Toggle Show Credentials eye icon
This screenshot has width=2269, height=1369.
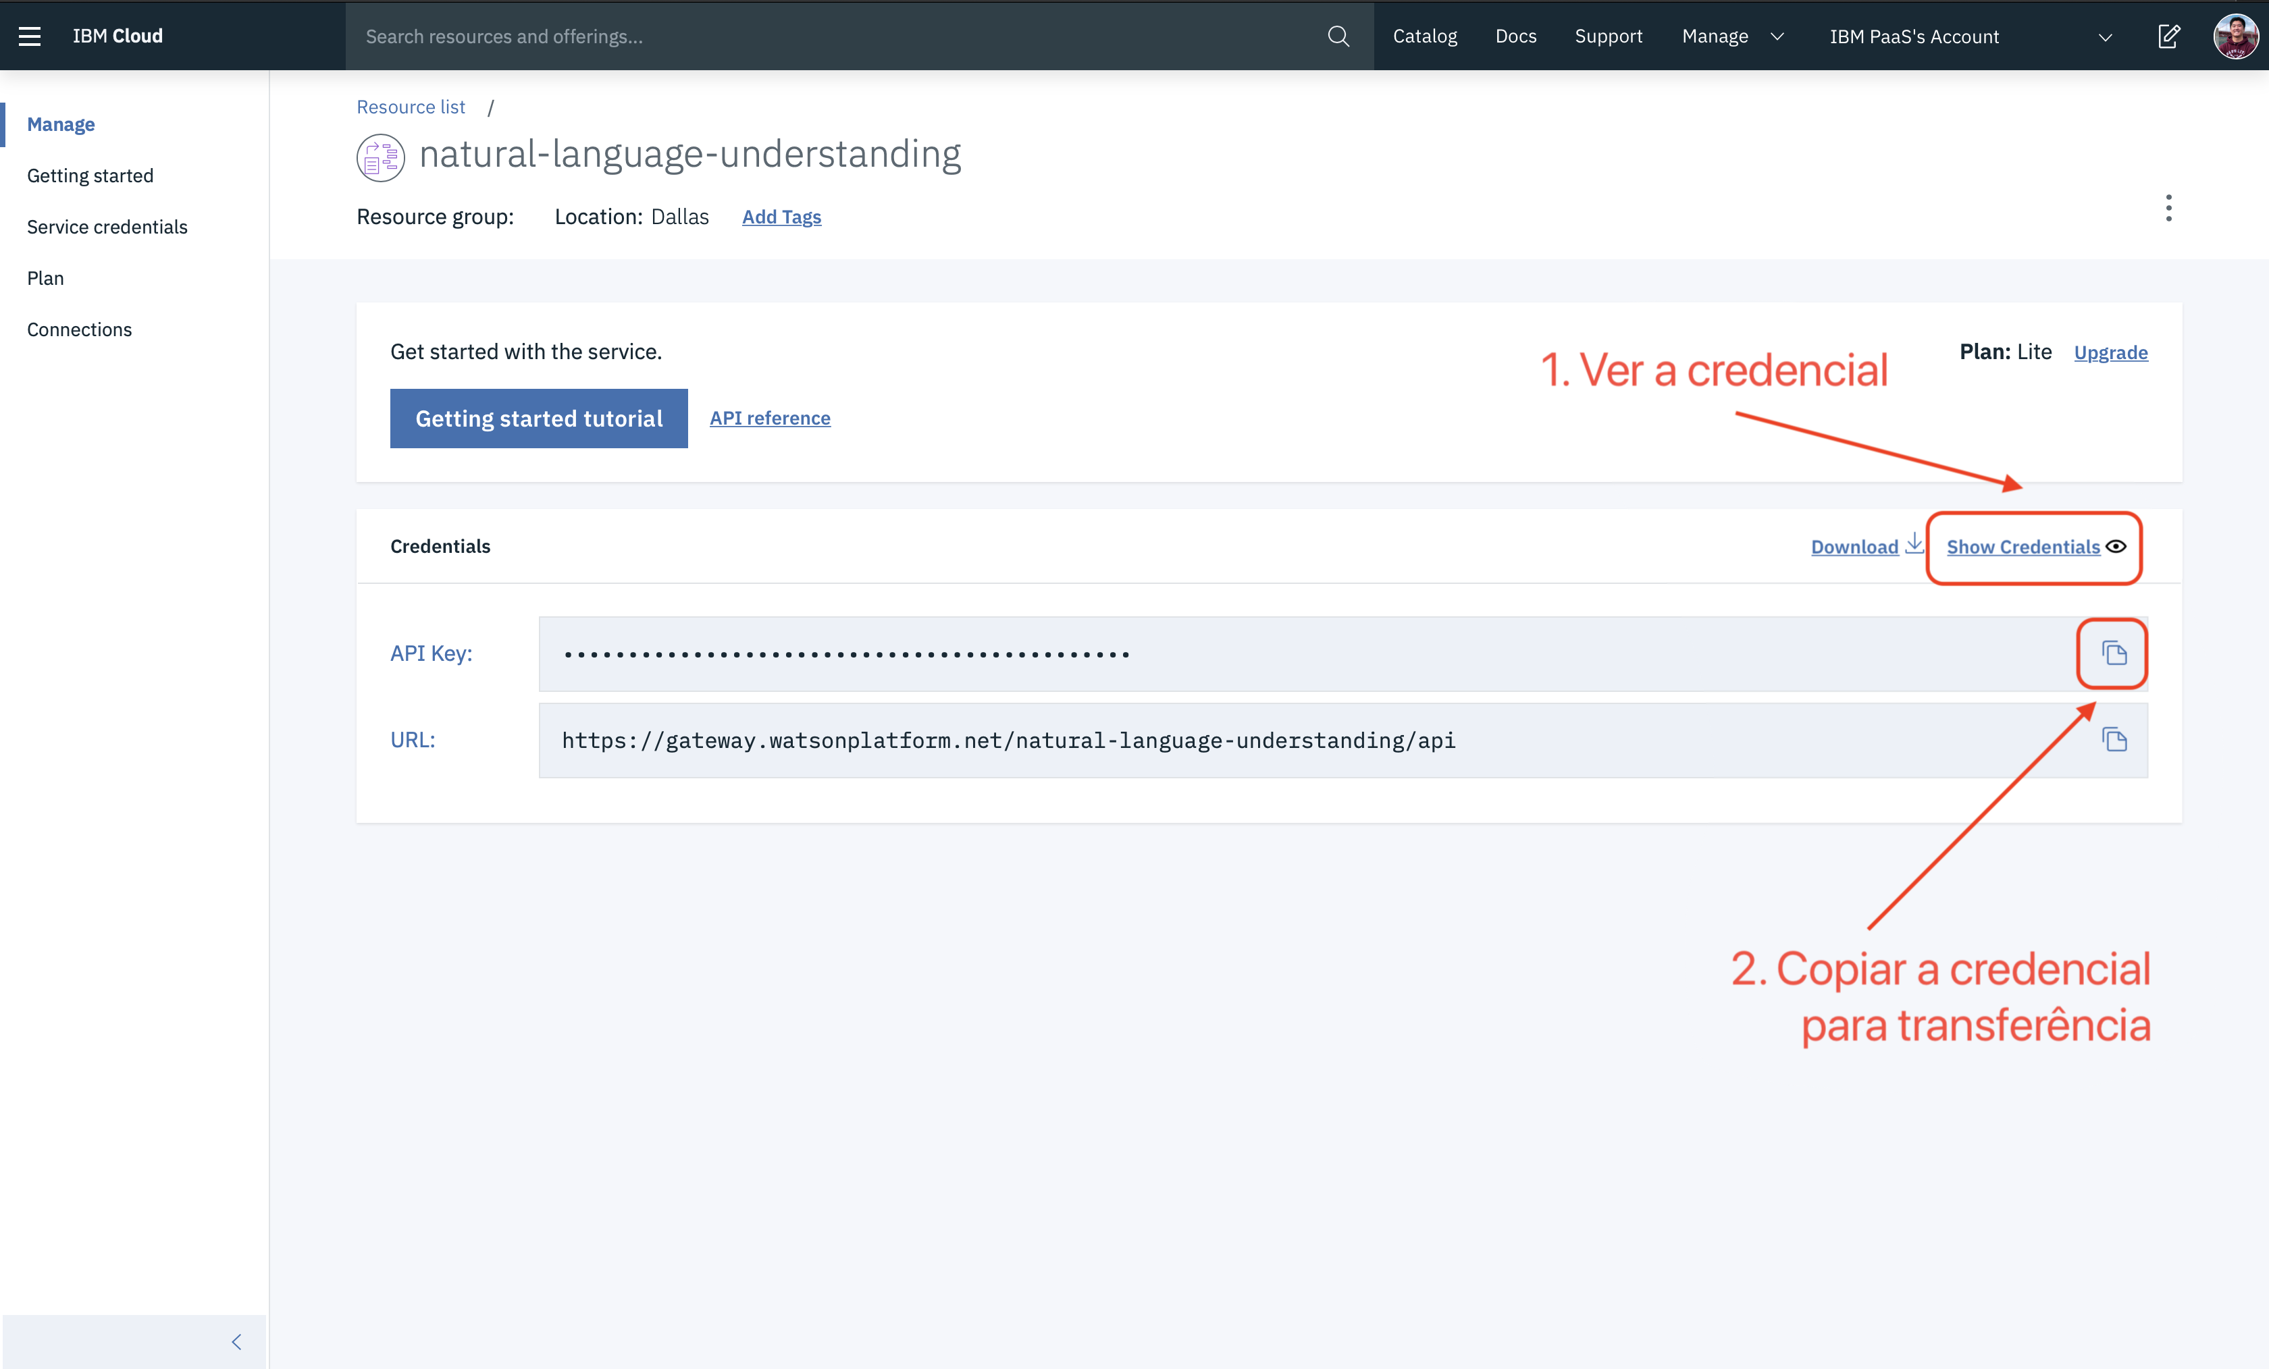click(2116, 547)
